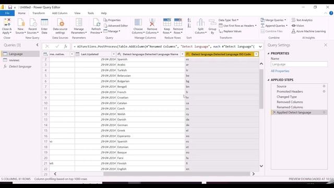Click the Choose Columns icon

click(138, 22)
